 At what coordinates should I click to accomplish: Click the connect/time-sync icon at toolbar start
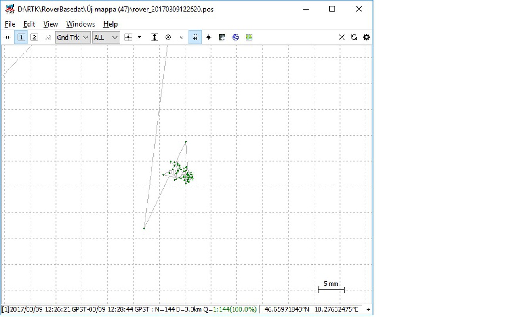8,37
